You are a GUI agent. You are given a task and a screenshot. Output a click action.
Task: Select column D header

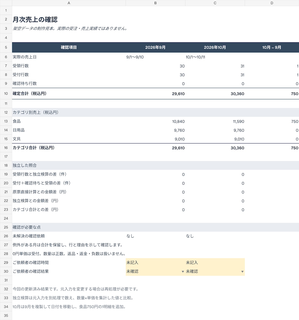pyautogui.click(x=272, y=3)
